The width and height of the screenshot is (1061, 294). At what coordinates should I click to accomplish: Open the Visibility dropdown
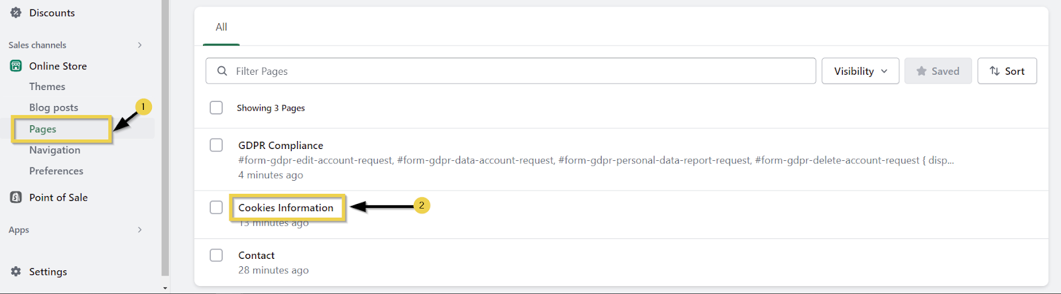860,71
